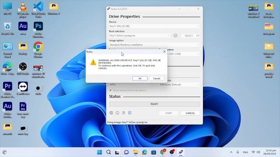Open This PC desktop icon
This screenshot has width=280, height=157.
click(7, 8)
